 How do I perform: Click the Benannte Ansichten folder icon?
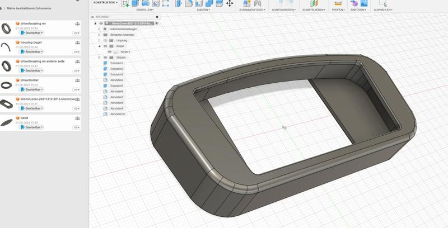point(105,35)
